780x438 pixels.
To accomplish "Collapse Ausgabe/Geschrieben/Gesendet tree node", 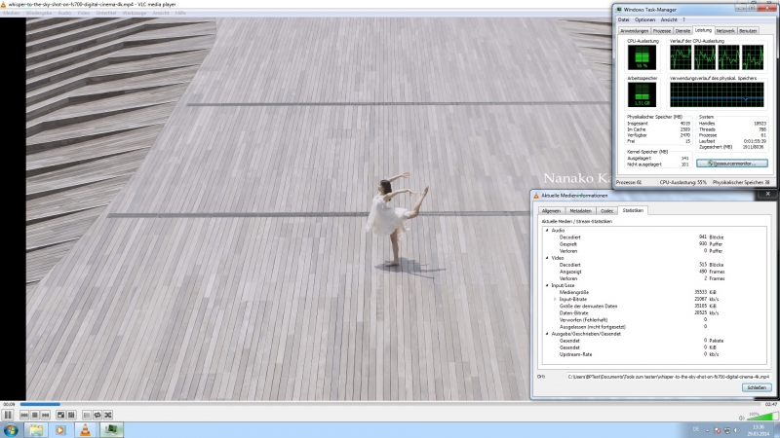I will [547, 334].
